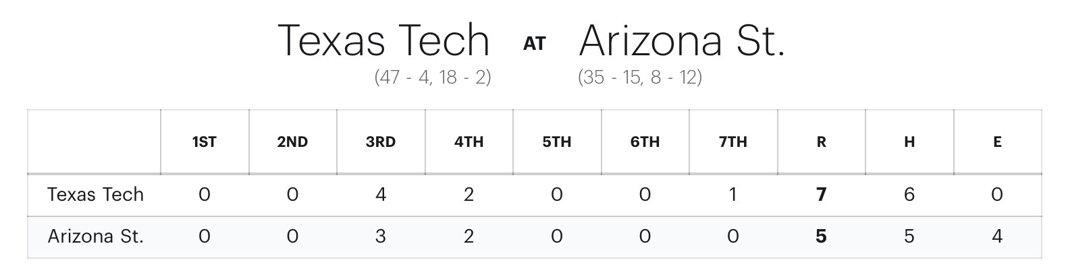Click Texas Tech record (47 - 4, 18 - 2)
This screenshot has height=279, width=1066.
click(433, 77)
